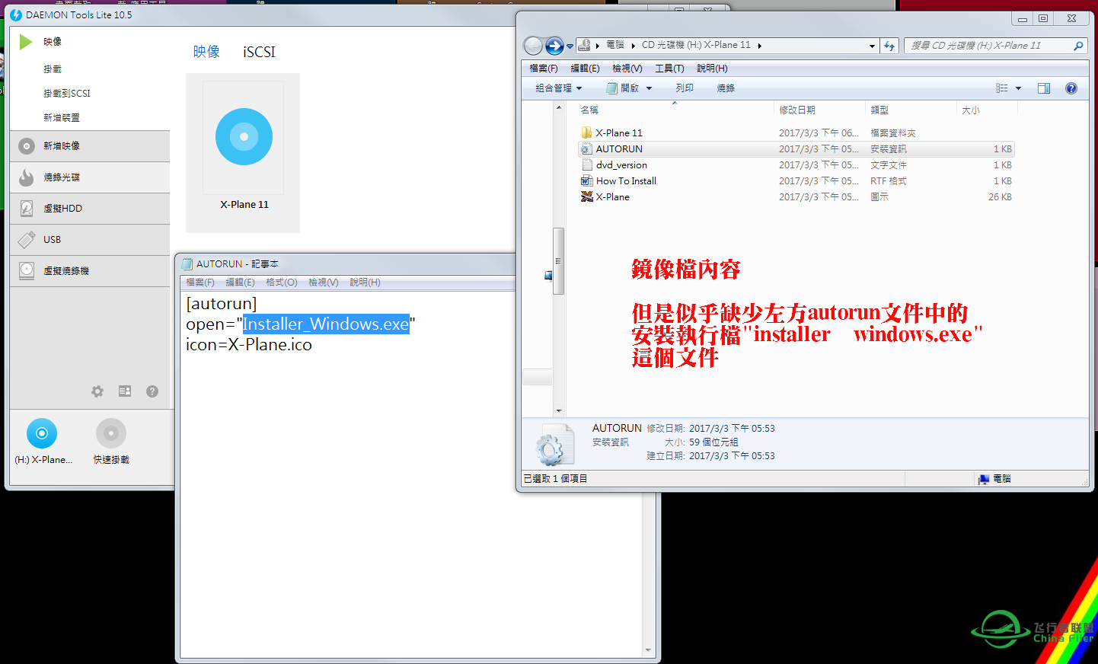The height and width of the screenshot is (664, 1098).
Task: Click the Explorer navigation pane scrollbar thumb
Action: point(559,261)
